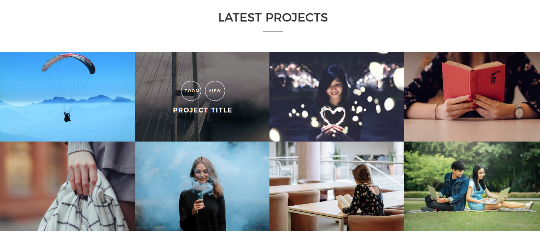This screenshot has height=252, width=540.
Task: Click the VIEW circle button
Action: 215,91
